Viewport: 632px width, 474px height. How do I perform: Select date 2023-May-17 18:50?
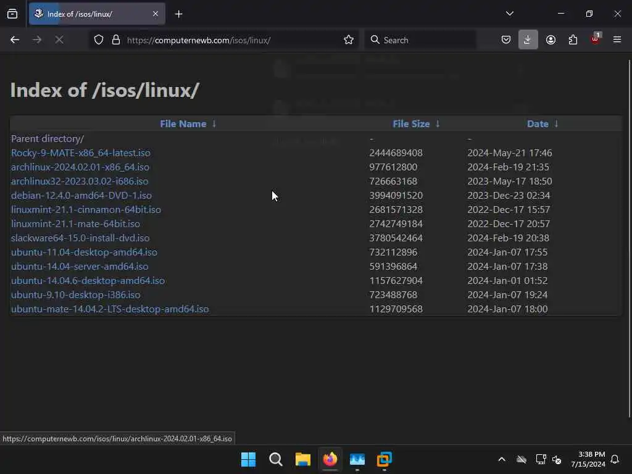[509, 181]
